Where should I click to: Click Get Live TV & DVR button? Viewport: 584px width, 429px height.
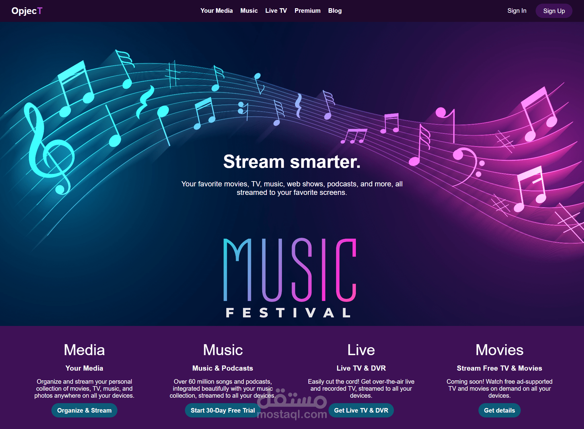coord(361,410)
